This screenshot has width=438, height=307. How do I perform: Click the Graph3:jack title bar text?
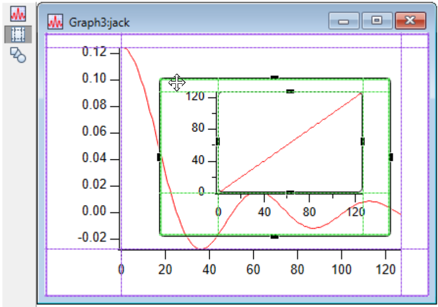click(x=99, y=23)
